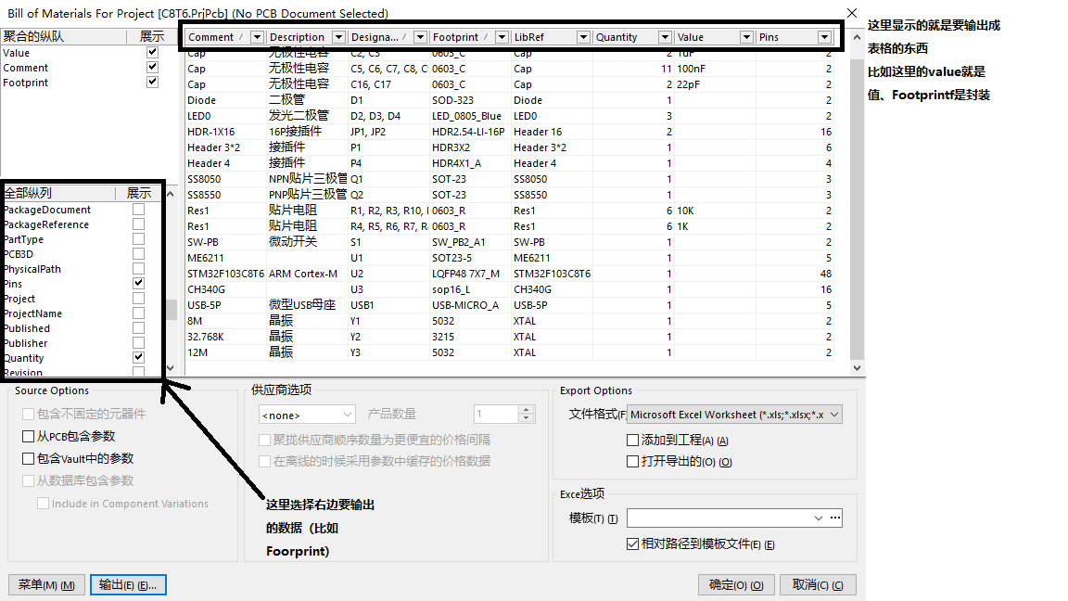The width and height of the screenshot is (1068, 601).
Task: Uncheck the Value grouped column checkbox
Action: 153,53
